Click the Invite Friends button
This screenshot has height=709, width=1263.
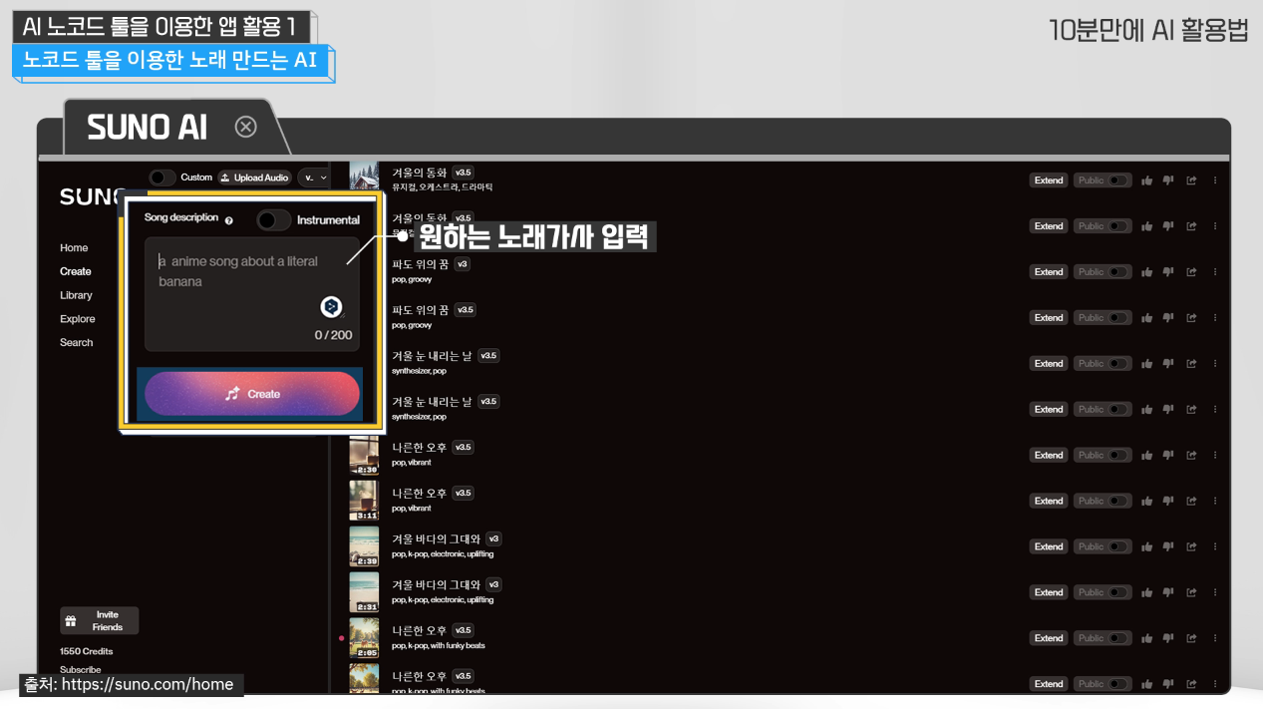[99, 621]
